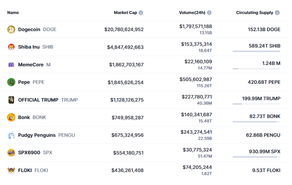Click the Circulating Supply info icon
The width and height of the screenshot is (292, 185).
point(277,13)
